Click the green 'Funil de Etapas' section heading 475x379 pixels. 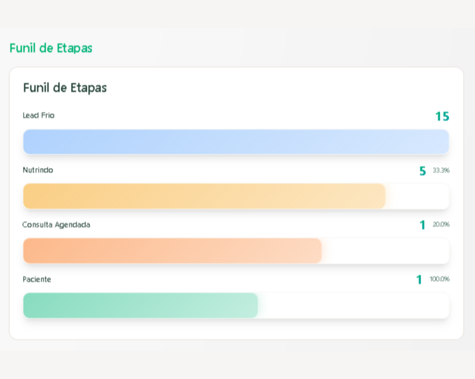click(x=51, y=48)
